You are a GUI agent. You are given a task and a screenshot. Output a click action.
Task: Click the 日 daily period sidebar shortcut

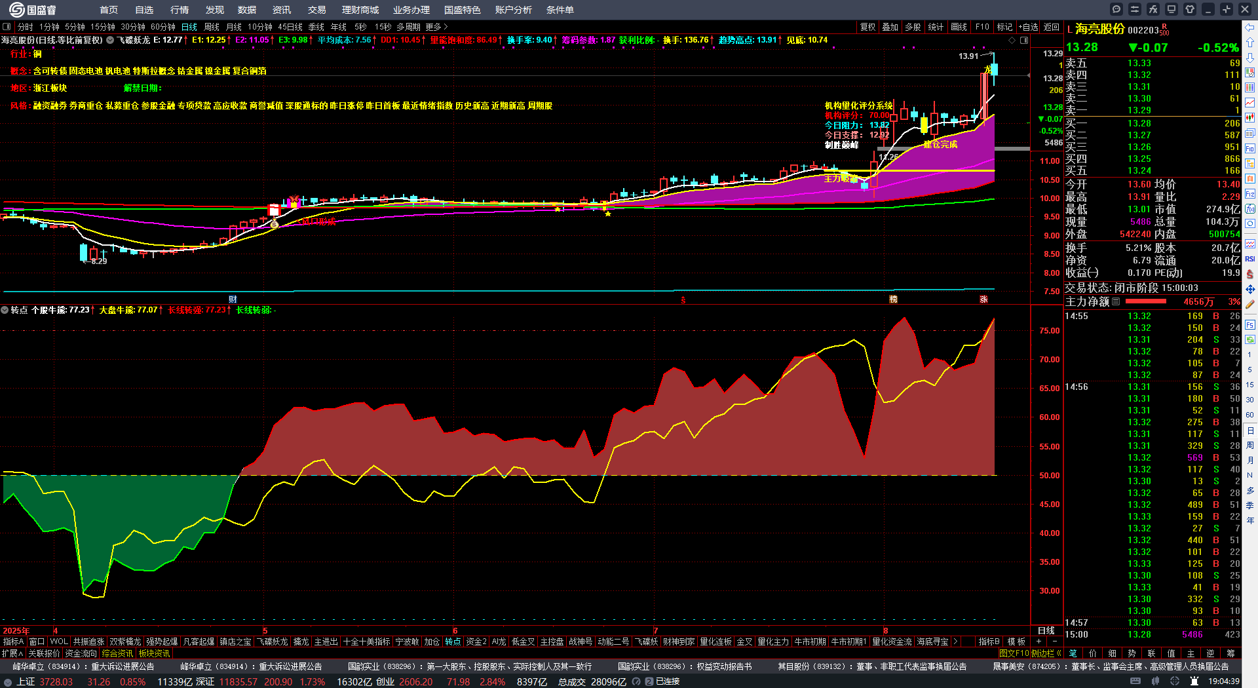1250,430
